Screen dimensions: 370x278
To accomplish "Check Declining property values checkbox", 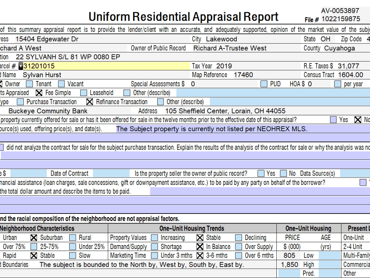I will pyautogui.click(x=239, y=238).
